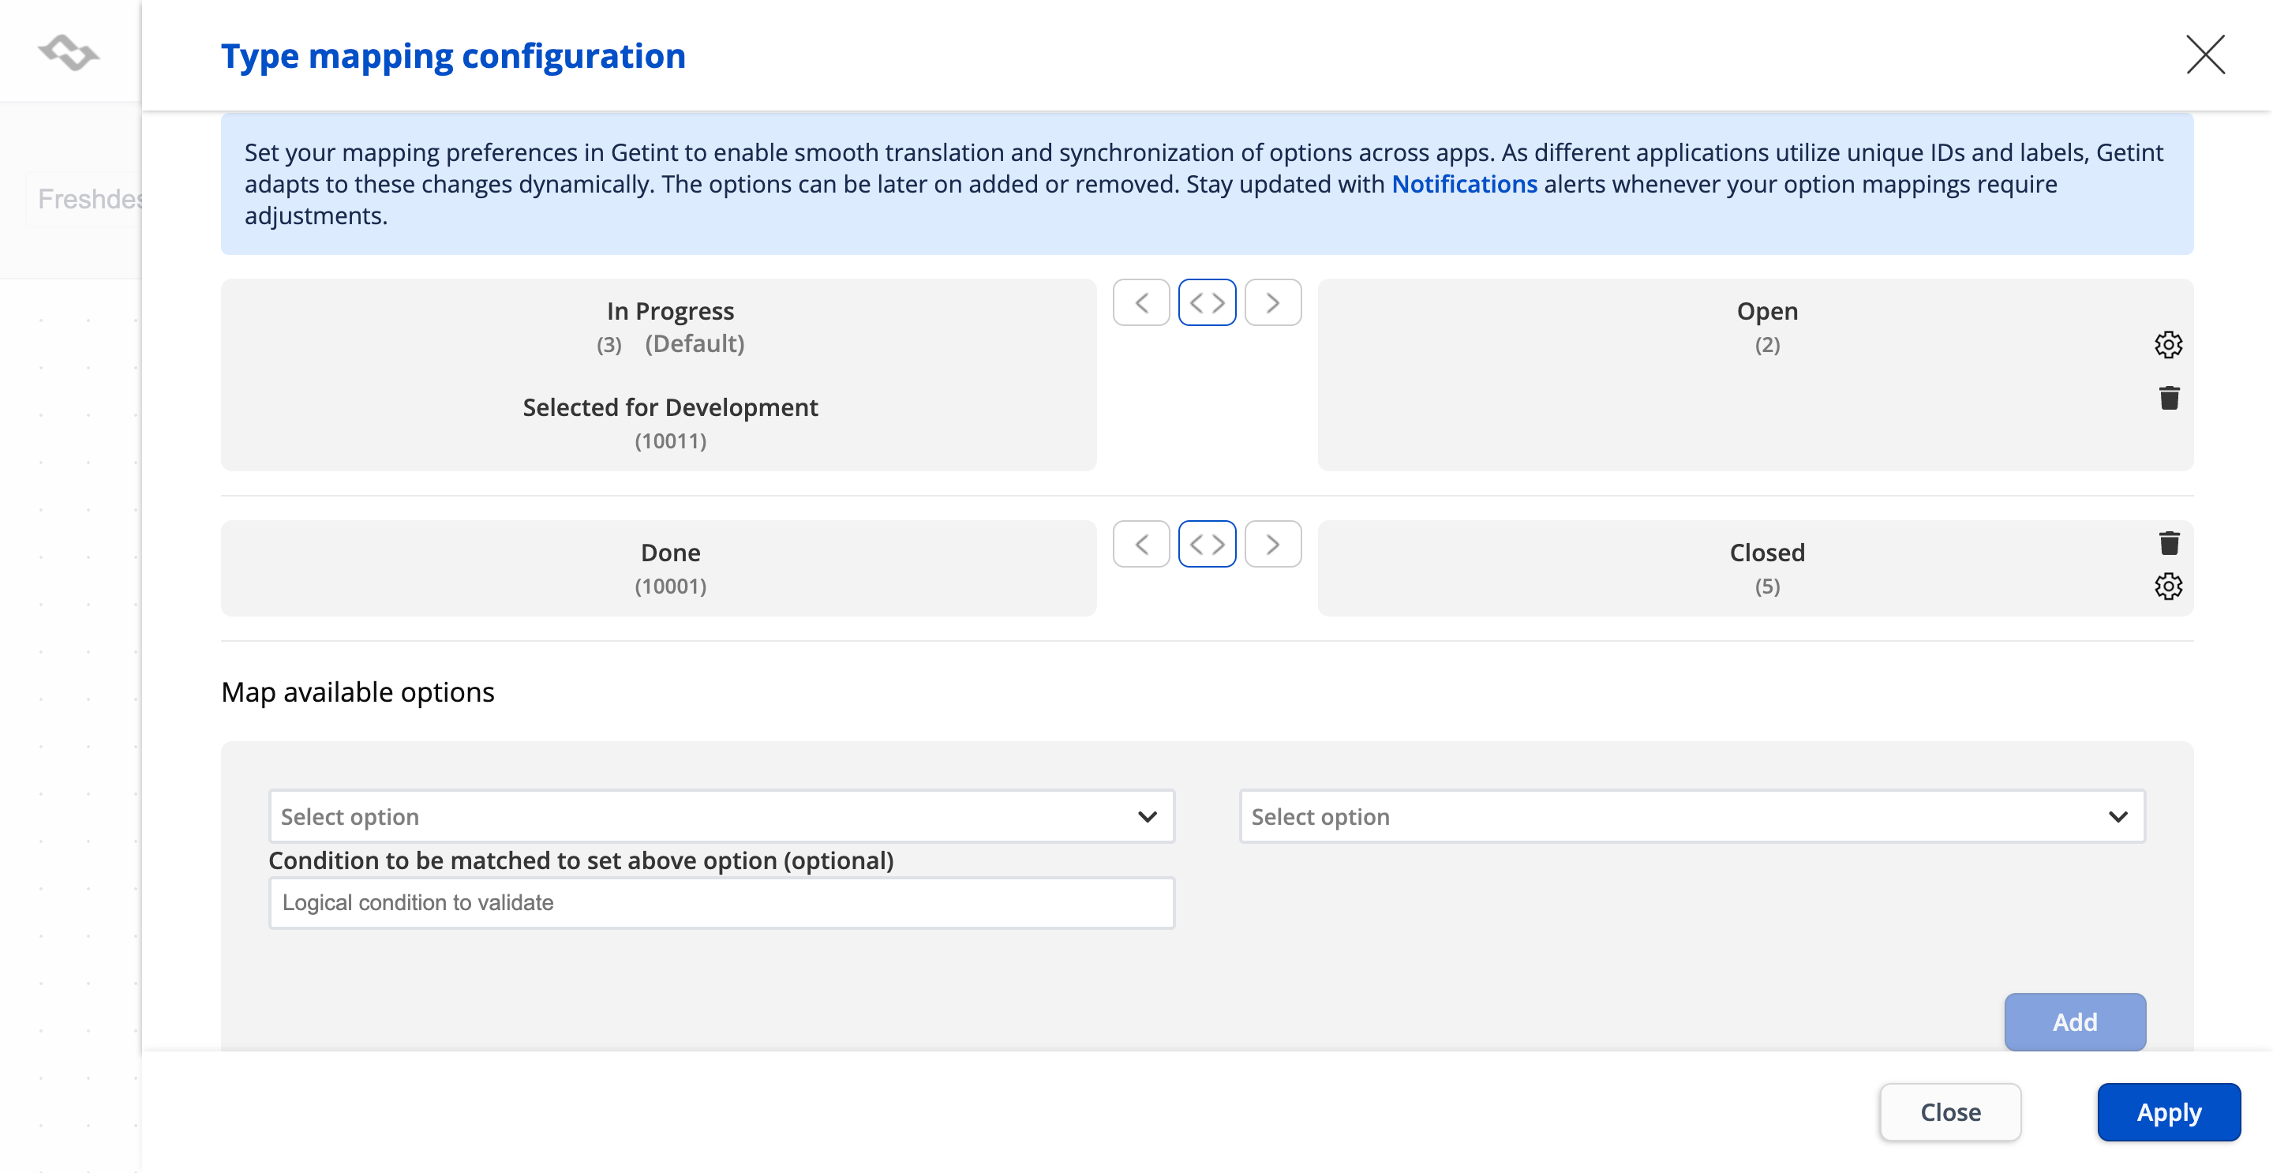
Task: Set left direction arrow for the Open mapping
Action: (1141, 303)
